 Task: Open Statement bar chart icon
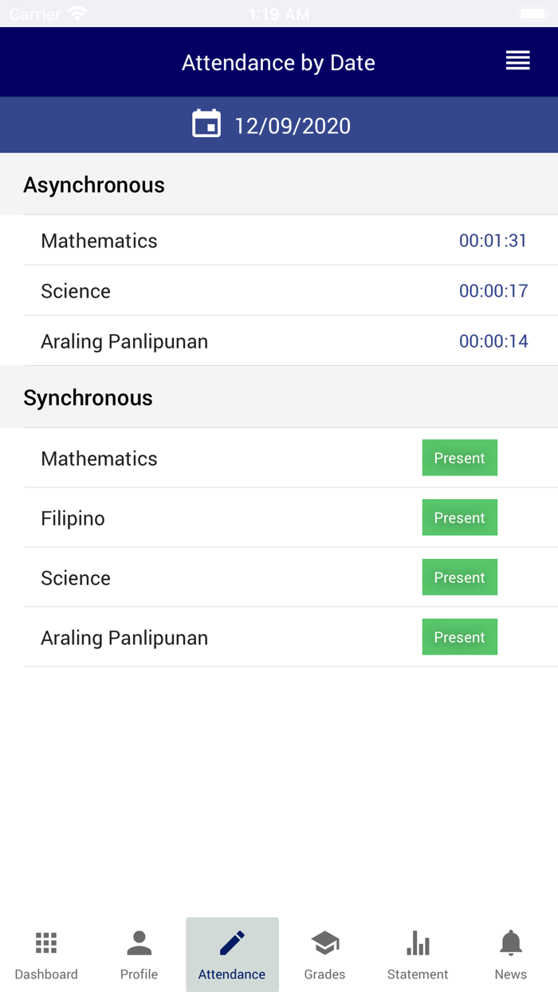tap(418, 943)
